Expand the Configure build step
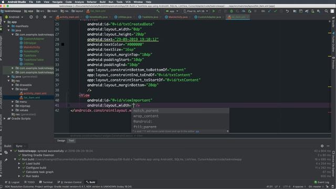This screenshot has width=336, height=189. [19, 167]
